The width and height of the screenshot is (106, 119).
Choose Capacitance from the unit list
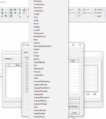39,11
